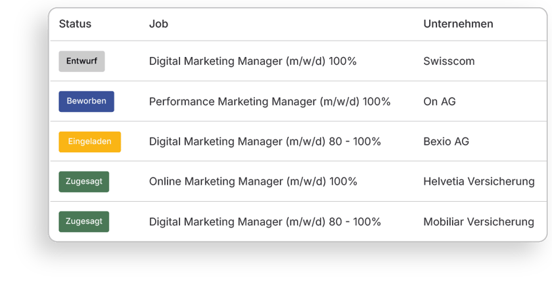Image resolution: width=552 pixels, height=283 pixels.
Task: Open Bexio AG's Digital Marketing Manager job
Action: point(265,141)
